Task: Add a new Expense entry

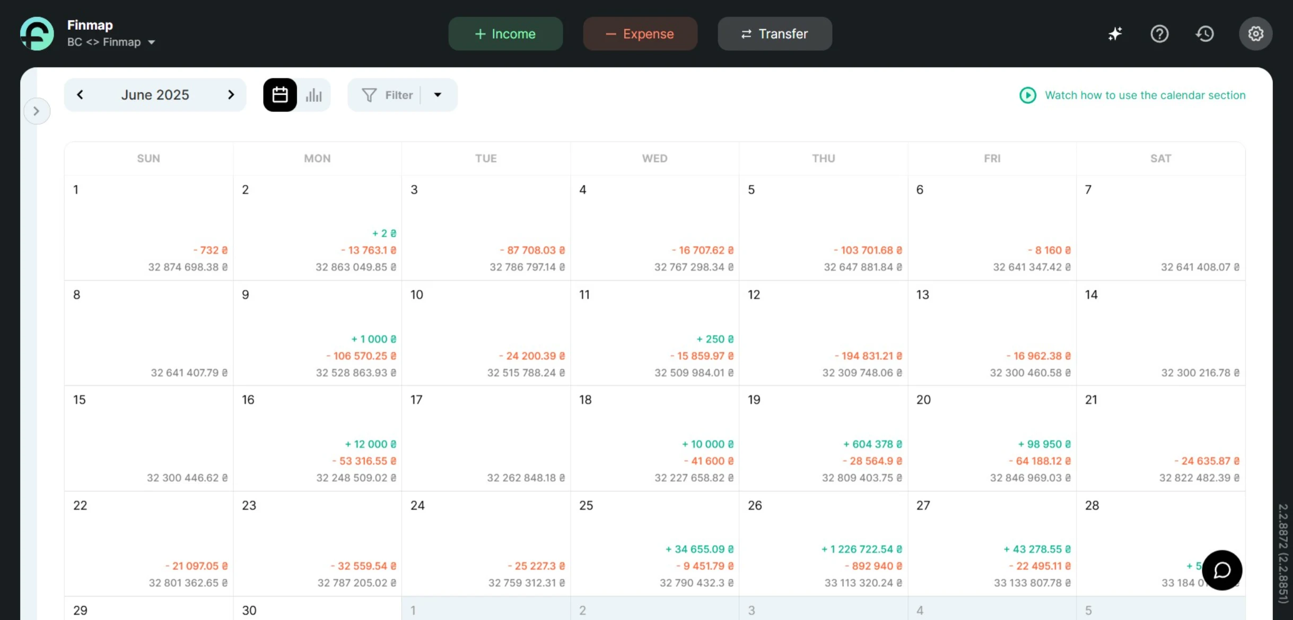Action: [x=640, y=33]
